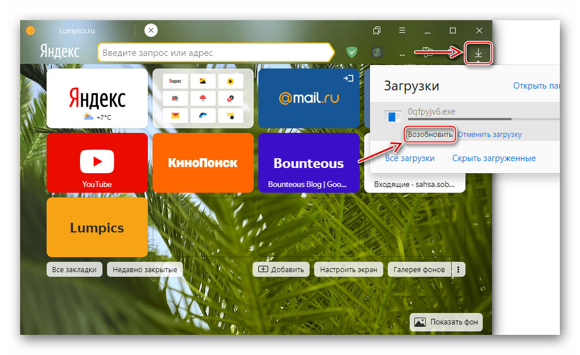The width and height of the screenshot is (580, 355).
Task: Open the Входящие - sahsa.sob tile
Action: [415, 183]
